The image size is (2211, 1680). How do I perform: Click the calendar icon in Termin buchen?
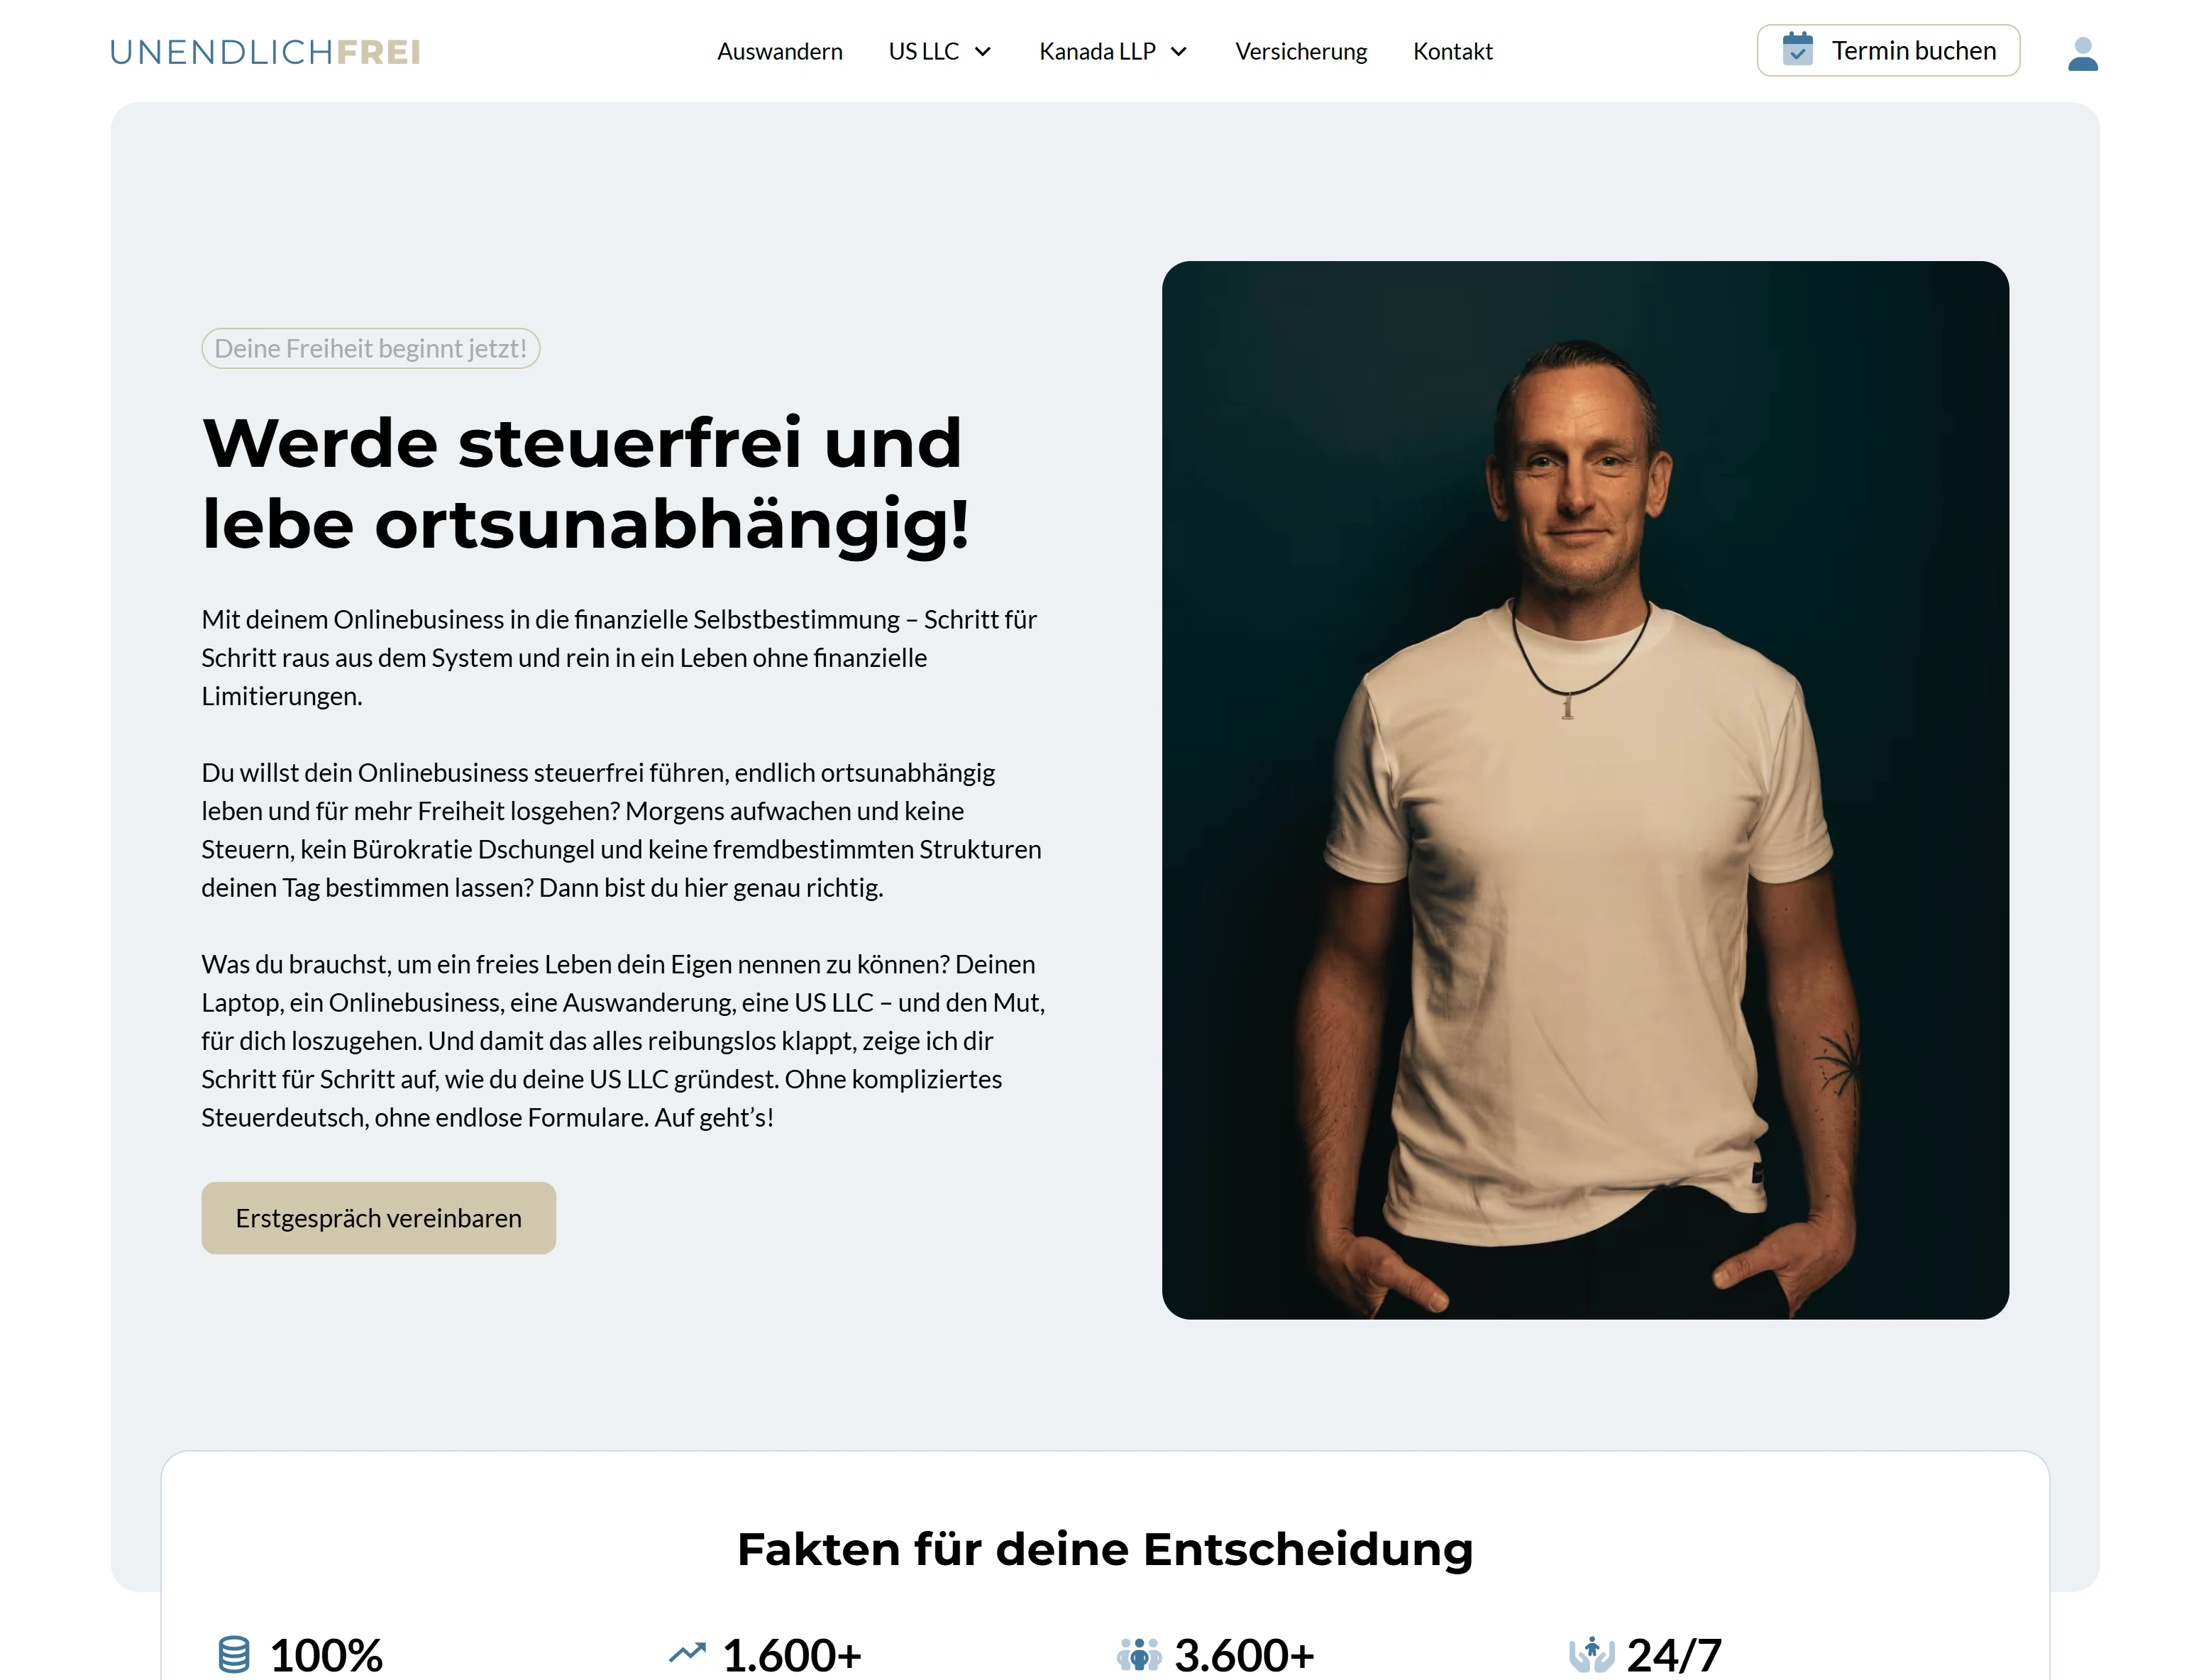click(x=1797, y=49)
